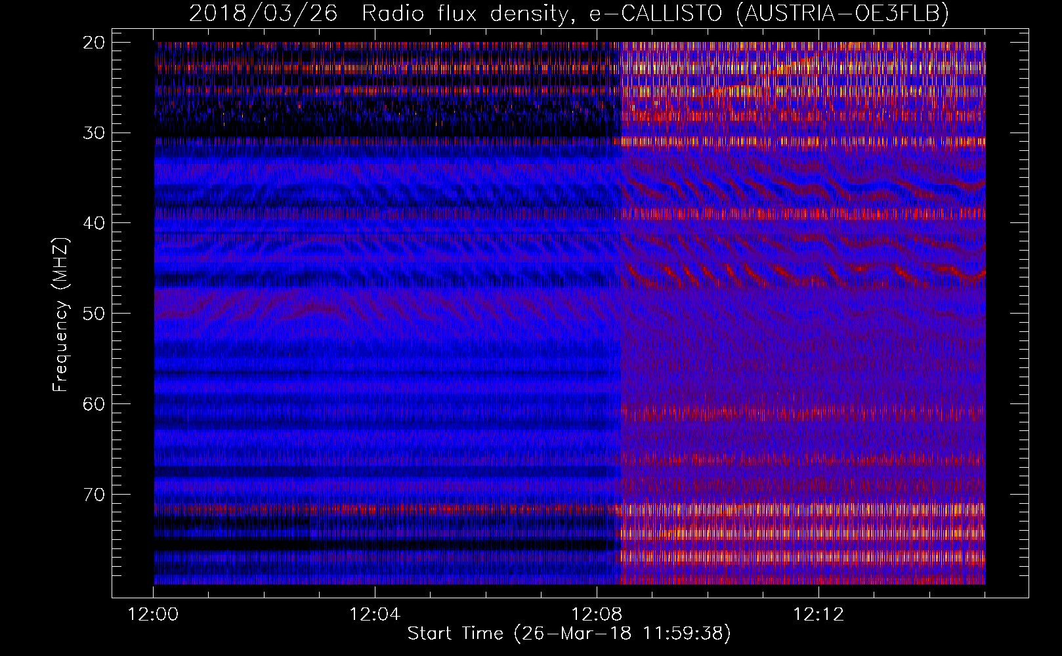Click the "Start Time (26-Mar-18 11:59:38)" label
The image size is (1062, 656).
569,634
